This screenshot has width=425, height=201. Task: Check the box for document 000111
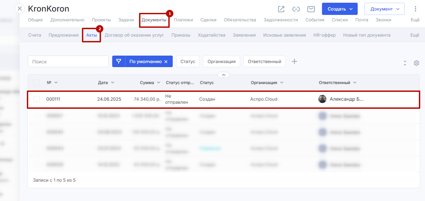pyautogui.click(x=37, y=99)
